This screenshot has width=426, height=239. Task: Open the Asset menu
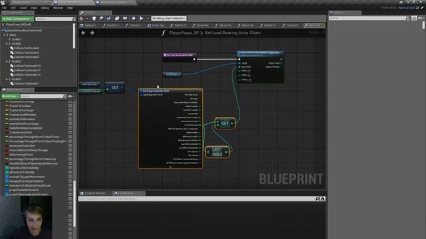pos(23,8)
